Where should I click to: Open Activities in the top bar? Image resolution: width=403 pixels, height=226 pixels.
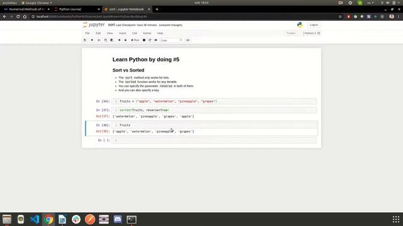9,3
